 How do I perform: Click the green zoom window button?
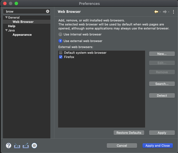pos(16,3)
